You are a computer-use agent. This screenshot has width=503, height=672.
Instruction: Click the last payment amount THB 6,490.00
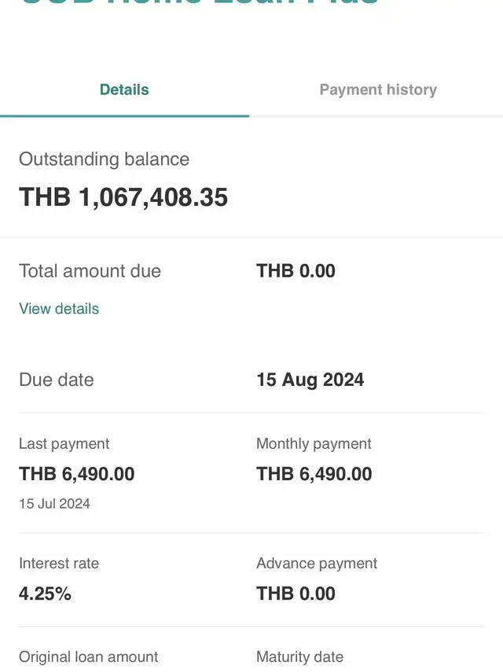76,474
